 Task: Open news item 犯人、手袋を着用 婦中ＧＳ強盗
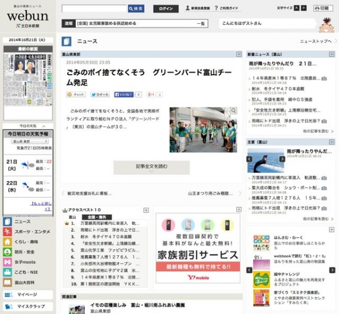coord(282,100)
